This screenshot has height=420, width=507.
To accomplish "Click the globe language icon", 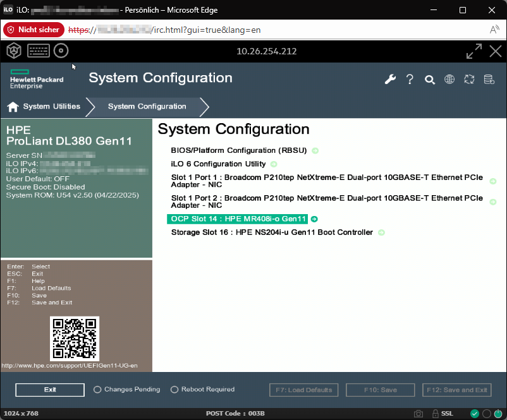I will 449,79.
